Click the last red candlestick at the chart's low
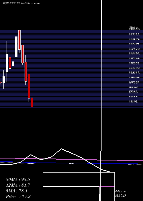Viewport: 143px width, 201px height. click(x=32, y=102)
